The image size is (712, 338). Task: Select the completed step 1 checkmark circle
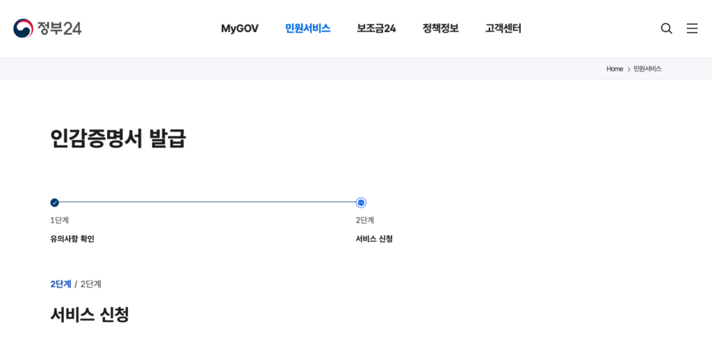(54, 203)
